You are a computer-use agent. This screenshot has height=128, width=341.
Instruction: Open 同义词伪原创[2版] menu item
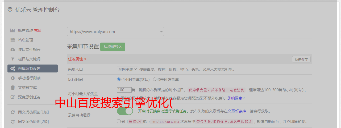(x=33, y=122)
